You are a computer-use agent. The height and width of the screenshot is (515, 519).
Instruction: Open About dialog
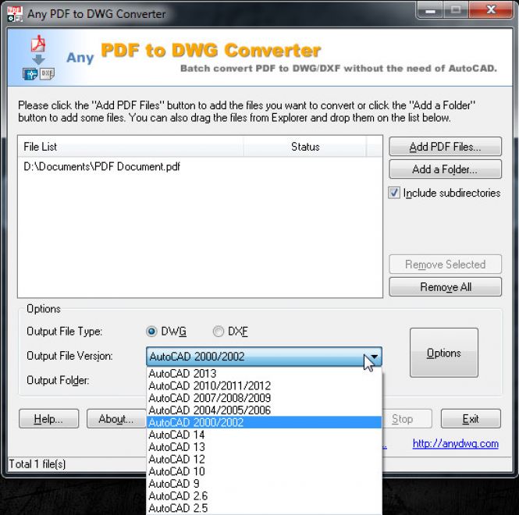(x=116, y=419)
